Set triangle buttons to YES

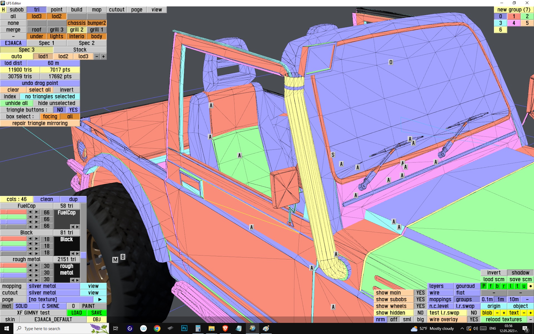(x=73, y=110)
